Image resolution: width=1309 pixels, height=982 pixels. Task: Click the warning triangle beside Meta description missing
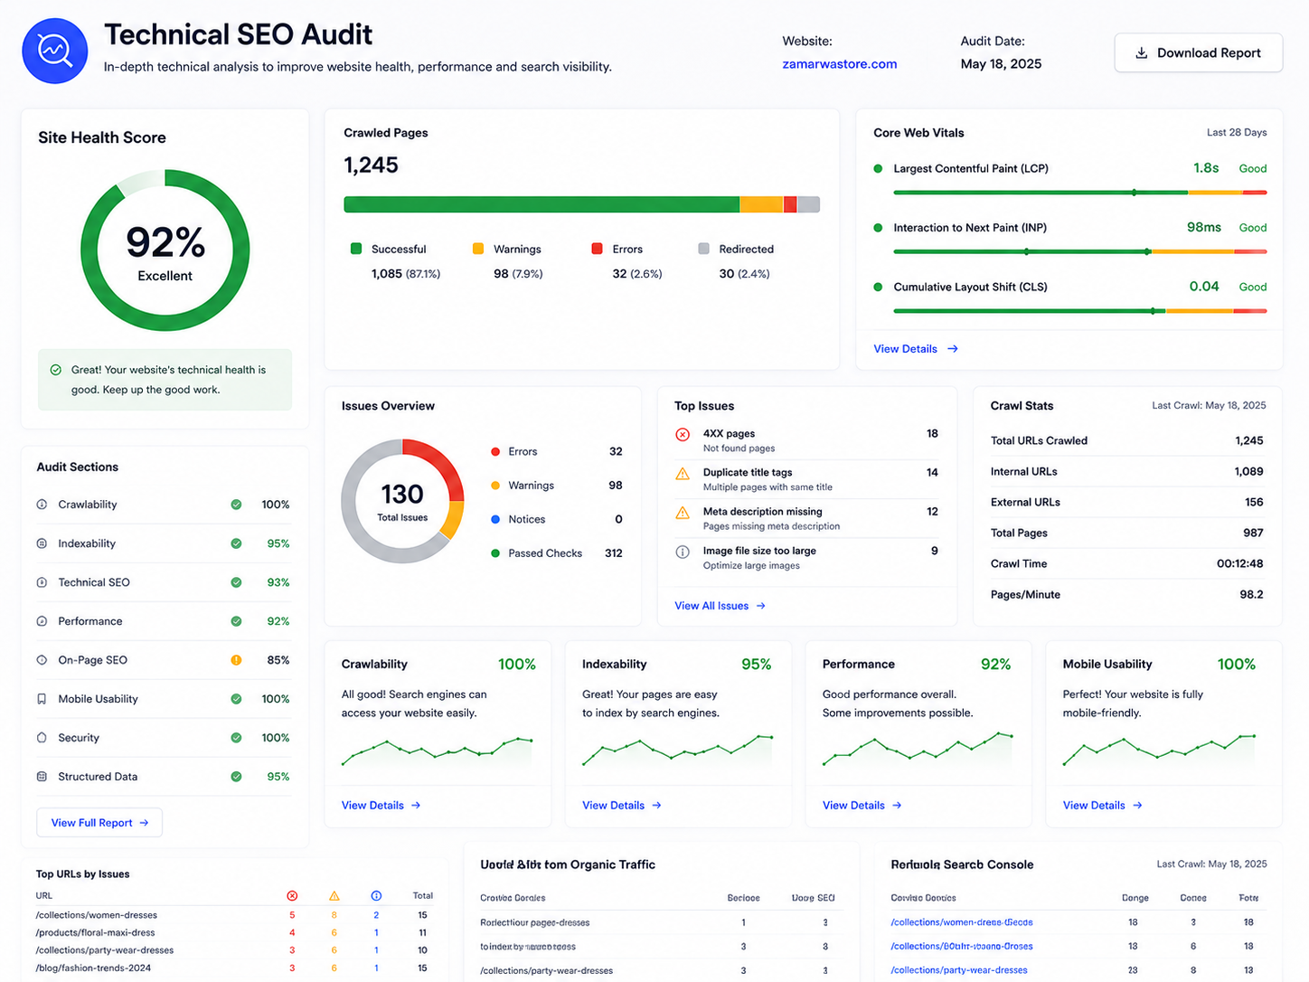click(x=683, y=513)
